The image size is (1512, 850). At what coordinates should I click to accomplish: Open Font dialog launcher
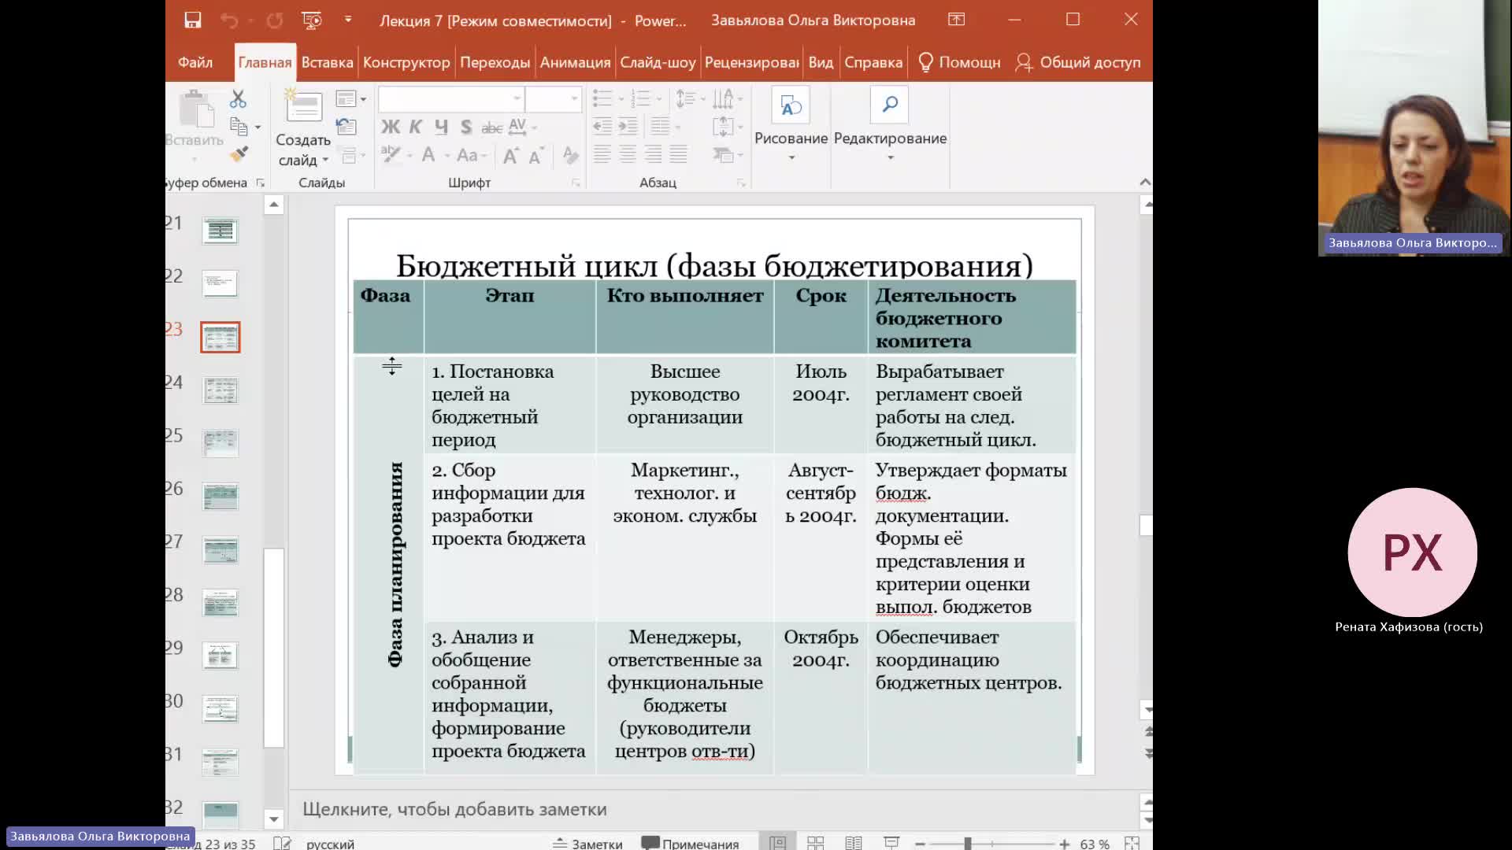[x=576, y=183]
